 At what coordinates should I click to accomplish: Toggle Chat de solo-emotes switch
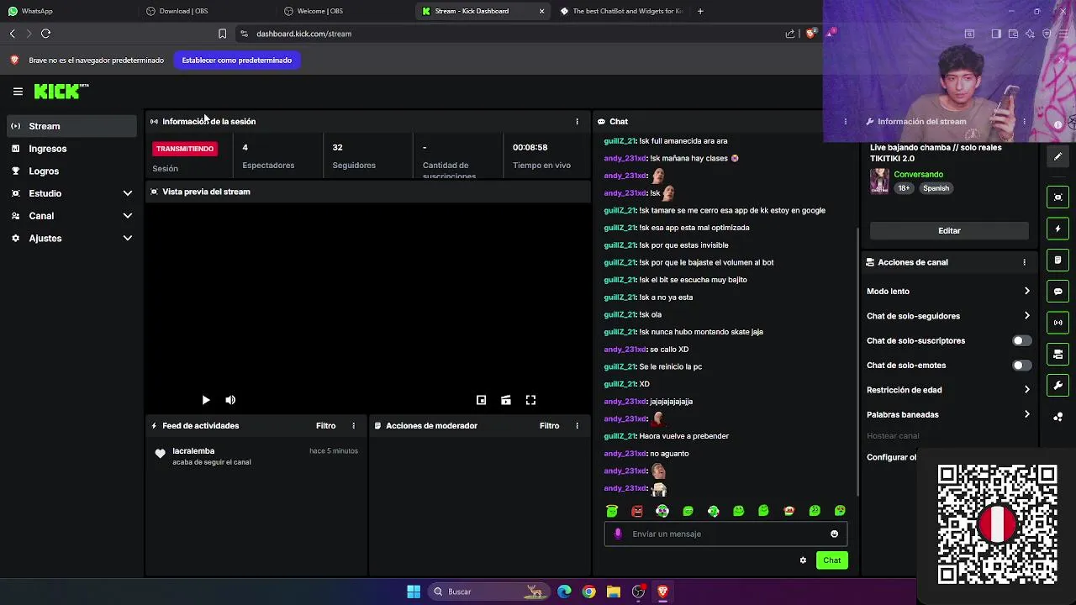click(1021, 366)
